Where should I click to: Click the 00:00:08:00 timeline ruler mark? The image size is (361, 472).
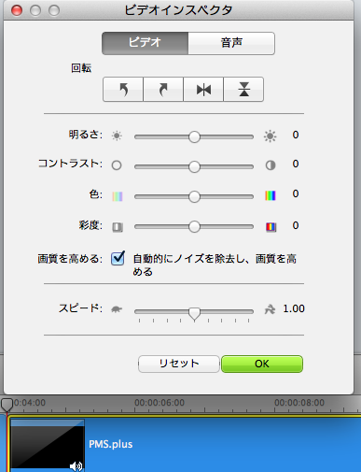pyautogui.click(x=299, y=403)
